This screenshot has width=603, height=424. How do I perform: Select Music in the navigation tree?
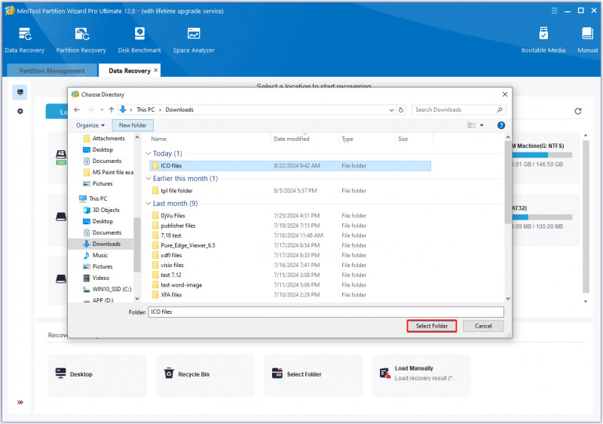100,255
